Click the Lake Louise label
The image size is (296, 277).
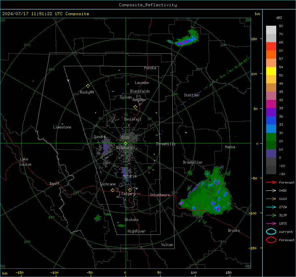coord(25,162)
